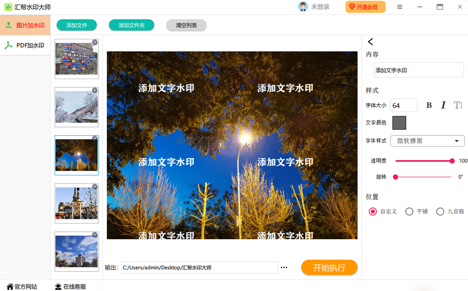
Task: Click 开始执行 to start processing
Action: pyautogui.click(x=329, y=268)
